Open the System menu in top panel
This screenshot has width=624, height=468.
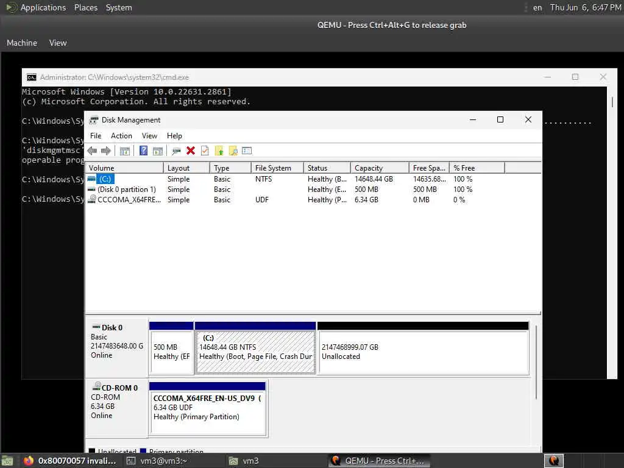point(119,7)
